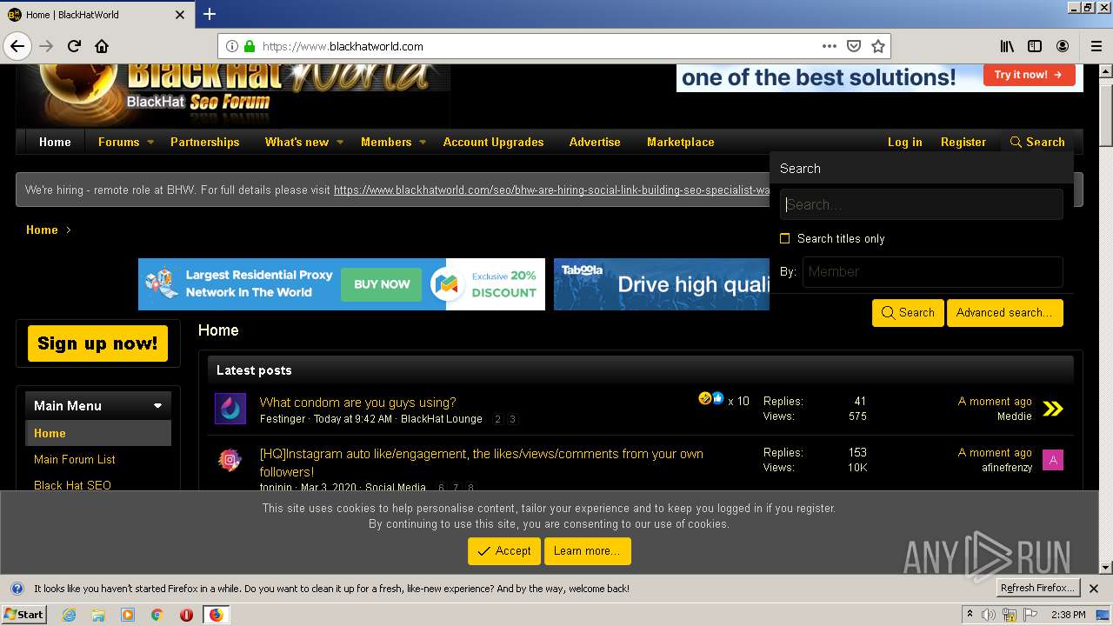1113x626 pixels.
Task: Open Firefox account icon
Action: tap(1063, 46)
